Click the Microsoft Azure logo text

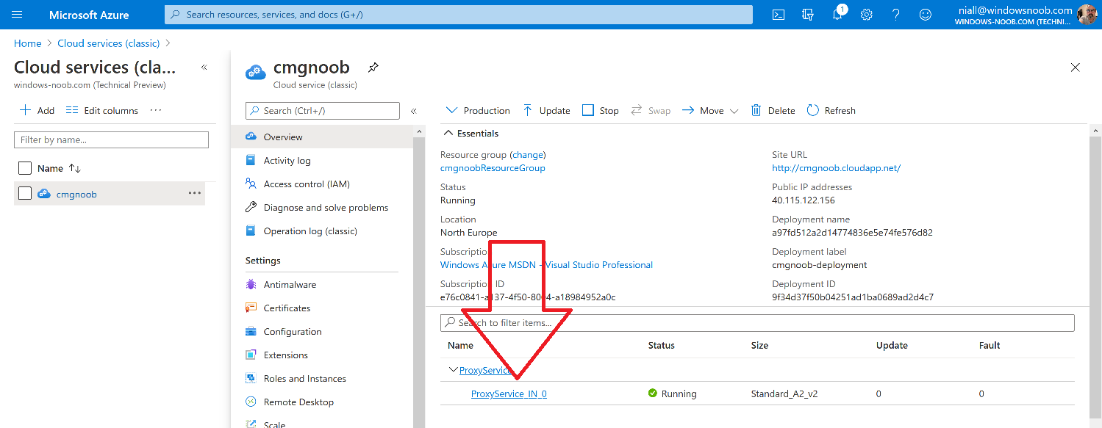pyautogui.click(x=89, y=15)
